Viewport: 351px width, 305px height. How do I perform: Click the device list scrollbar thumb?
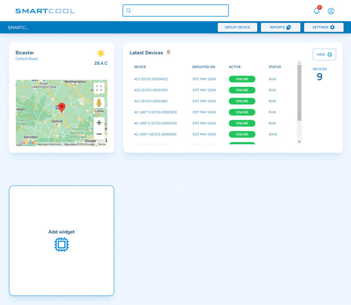tap(300, 92)
